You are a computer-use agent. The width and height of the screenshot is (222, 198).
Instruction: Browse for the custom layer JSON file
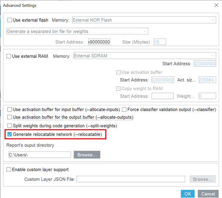point(203,179)
